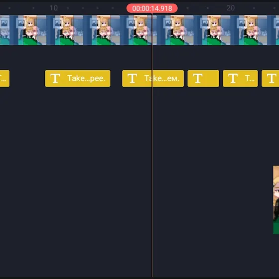Click faded image icon on the leftmost video segment
279x279 pixels.
pyautogui.click(x=4, y=23)
